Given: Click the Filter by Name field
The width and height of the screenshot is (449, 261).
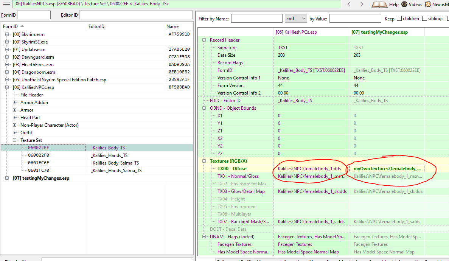Looking at the screenshot, I should tap(256, 18).
